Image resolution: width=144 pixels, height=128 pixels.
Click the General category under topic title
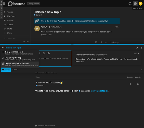click(38, 15)
